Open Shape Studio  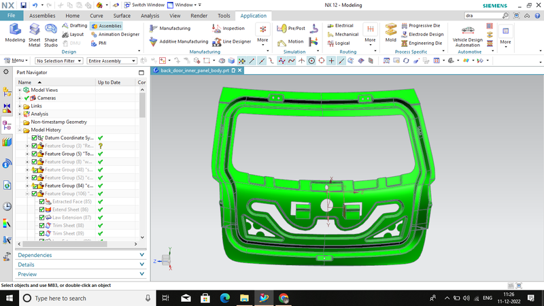tap(50, 35)
